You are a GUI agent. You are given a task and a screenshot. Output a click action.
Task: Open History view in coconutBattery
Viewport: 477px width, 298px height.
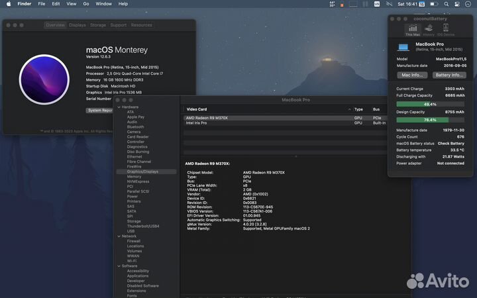tap(429, 30)
